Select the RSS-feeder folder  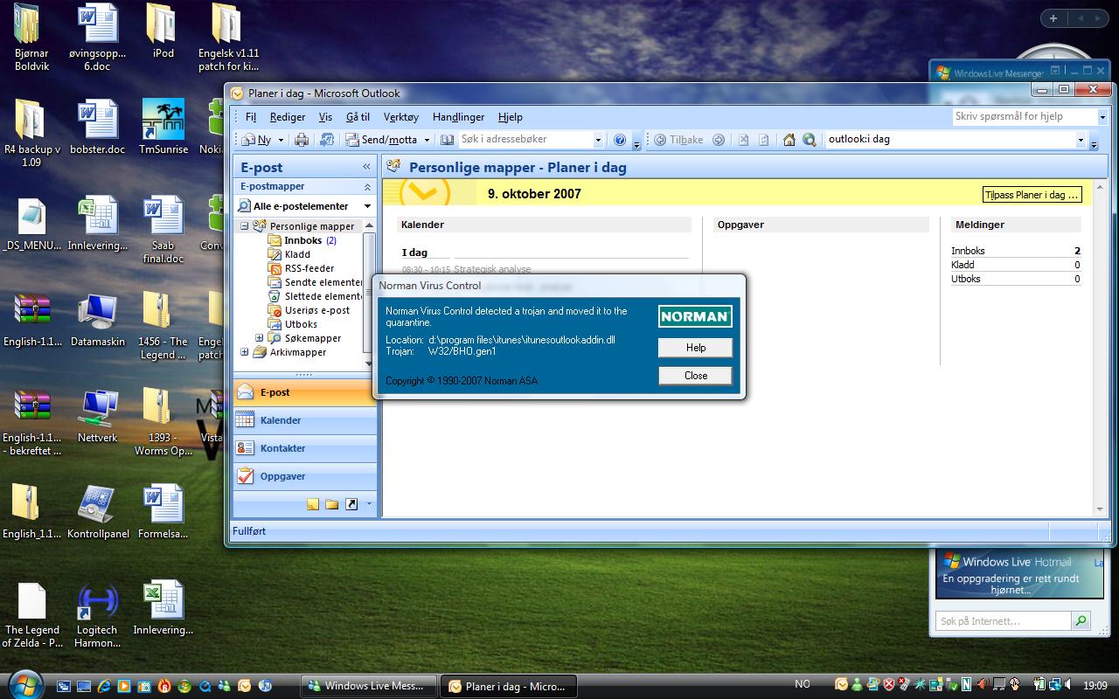tap(302, 268)
